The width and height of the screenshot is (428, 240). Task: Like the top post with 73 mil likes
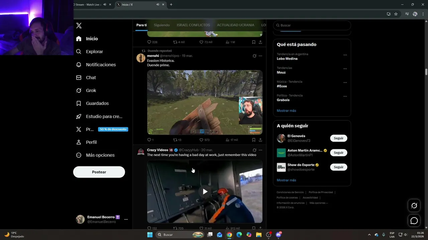tap(206, 42)
